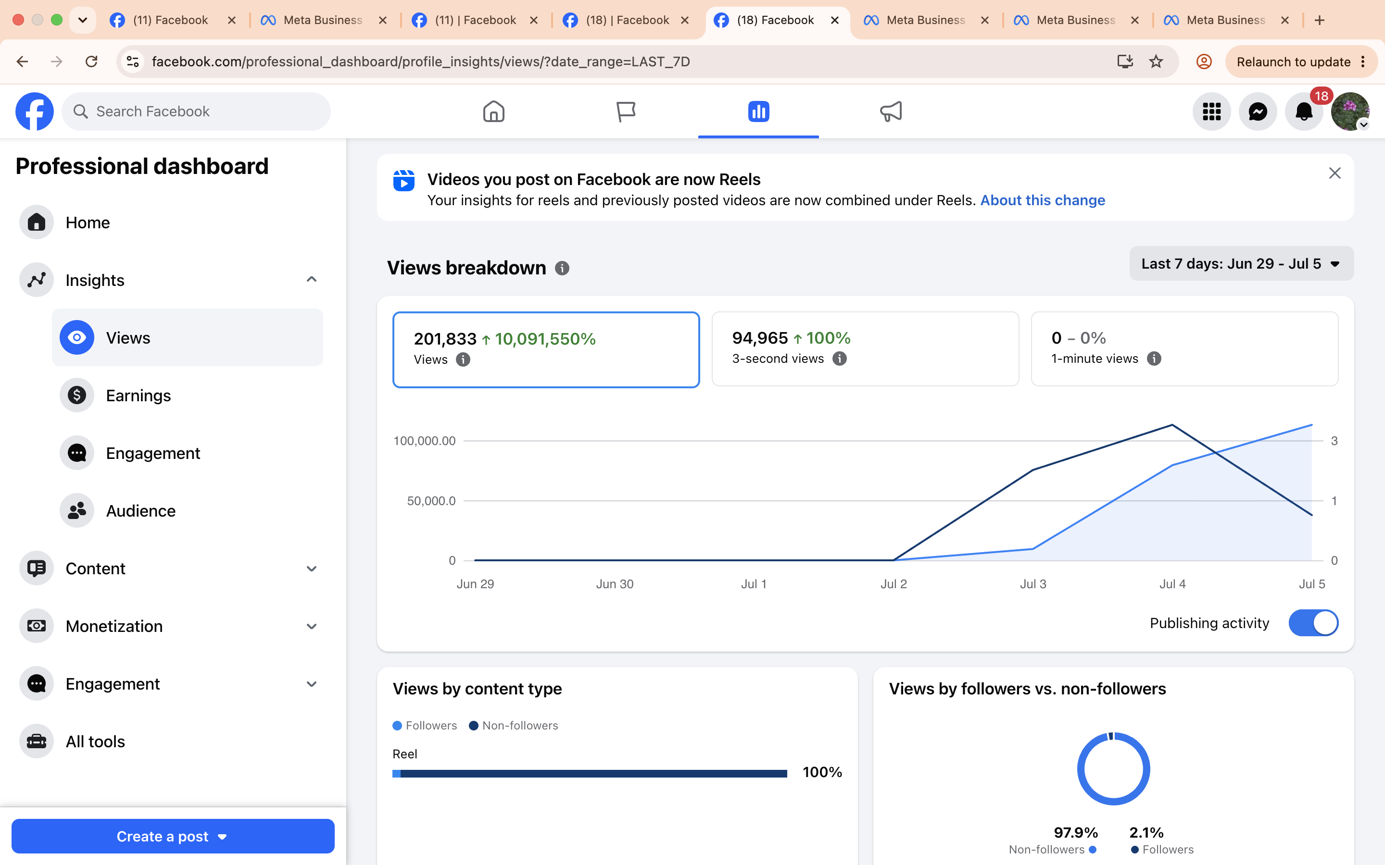The width and height of the screenshot is (1385, 865).
Task: Open the grid menu icon
Action: [x=1211, y=111]
